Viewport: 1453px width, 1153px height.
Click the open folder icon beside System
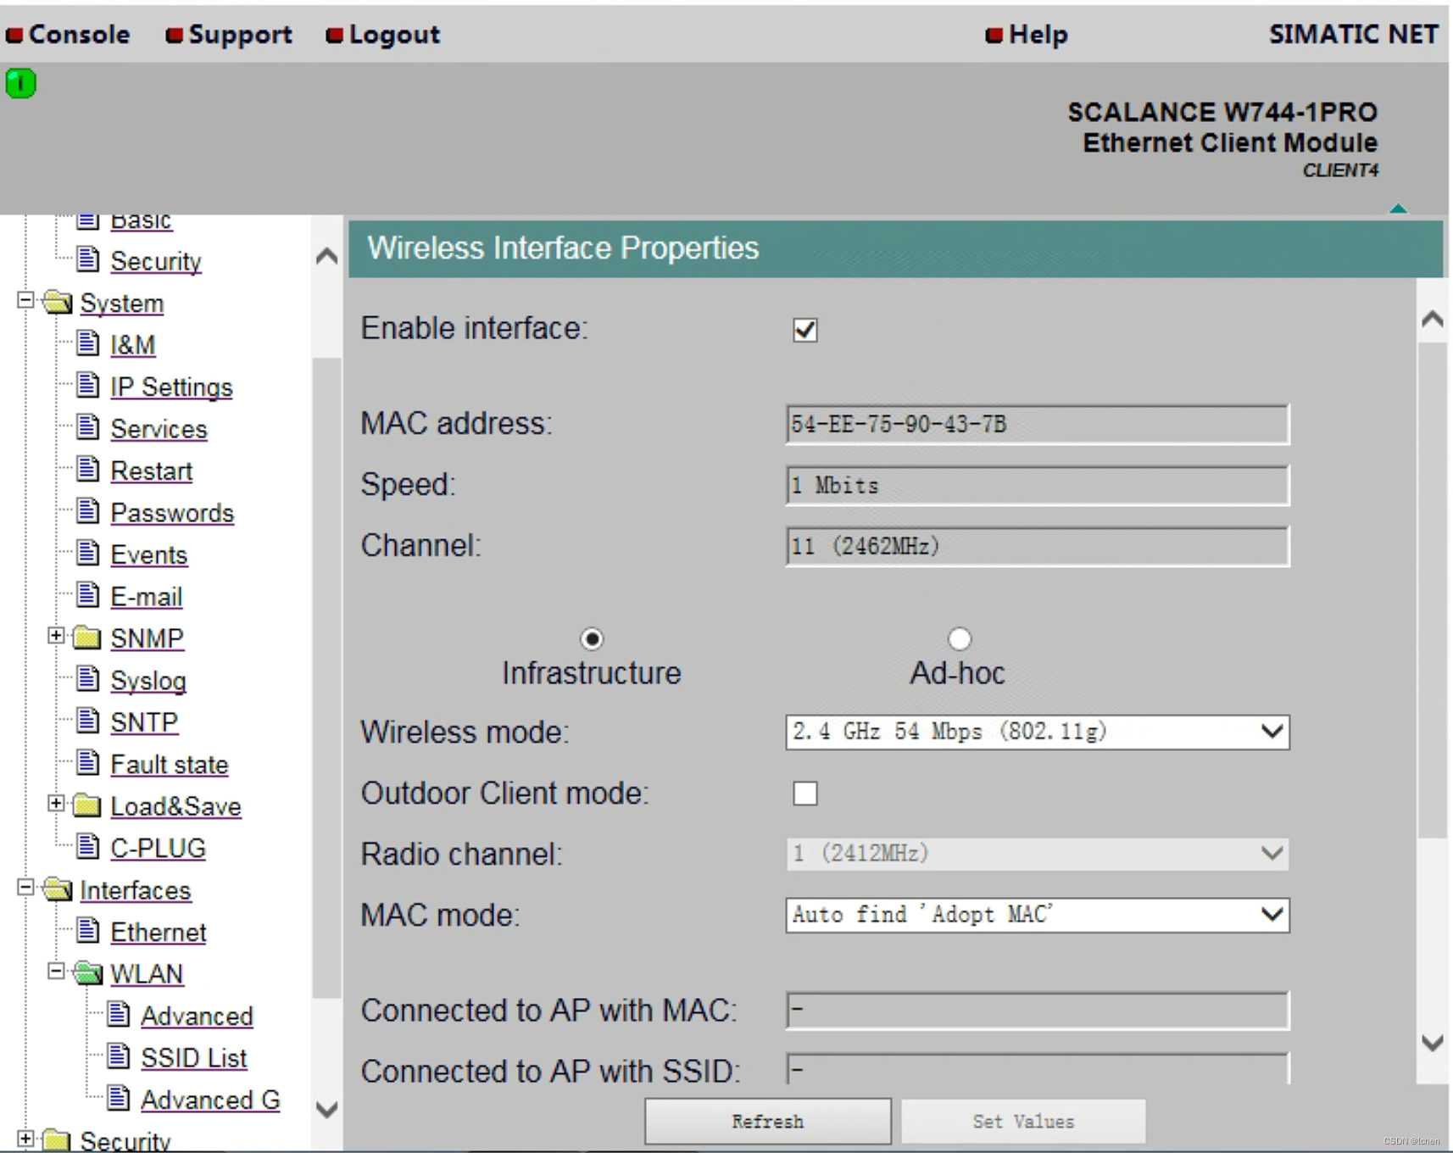coord(57,302)
